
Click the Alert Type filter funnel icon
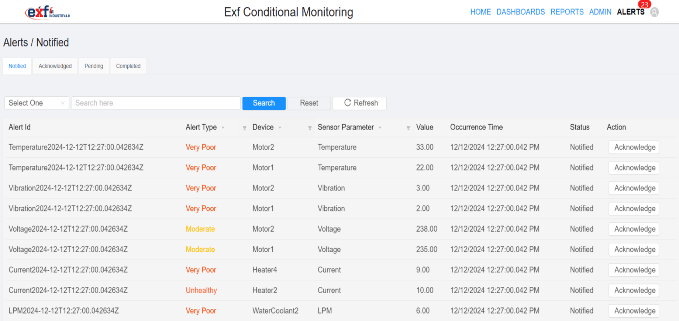(244, 128)
